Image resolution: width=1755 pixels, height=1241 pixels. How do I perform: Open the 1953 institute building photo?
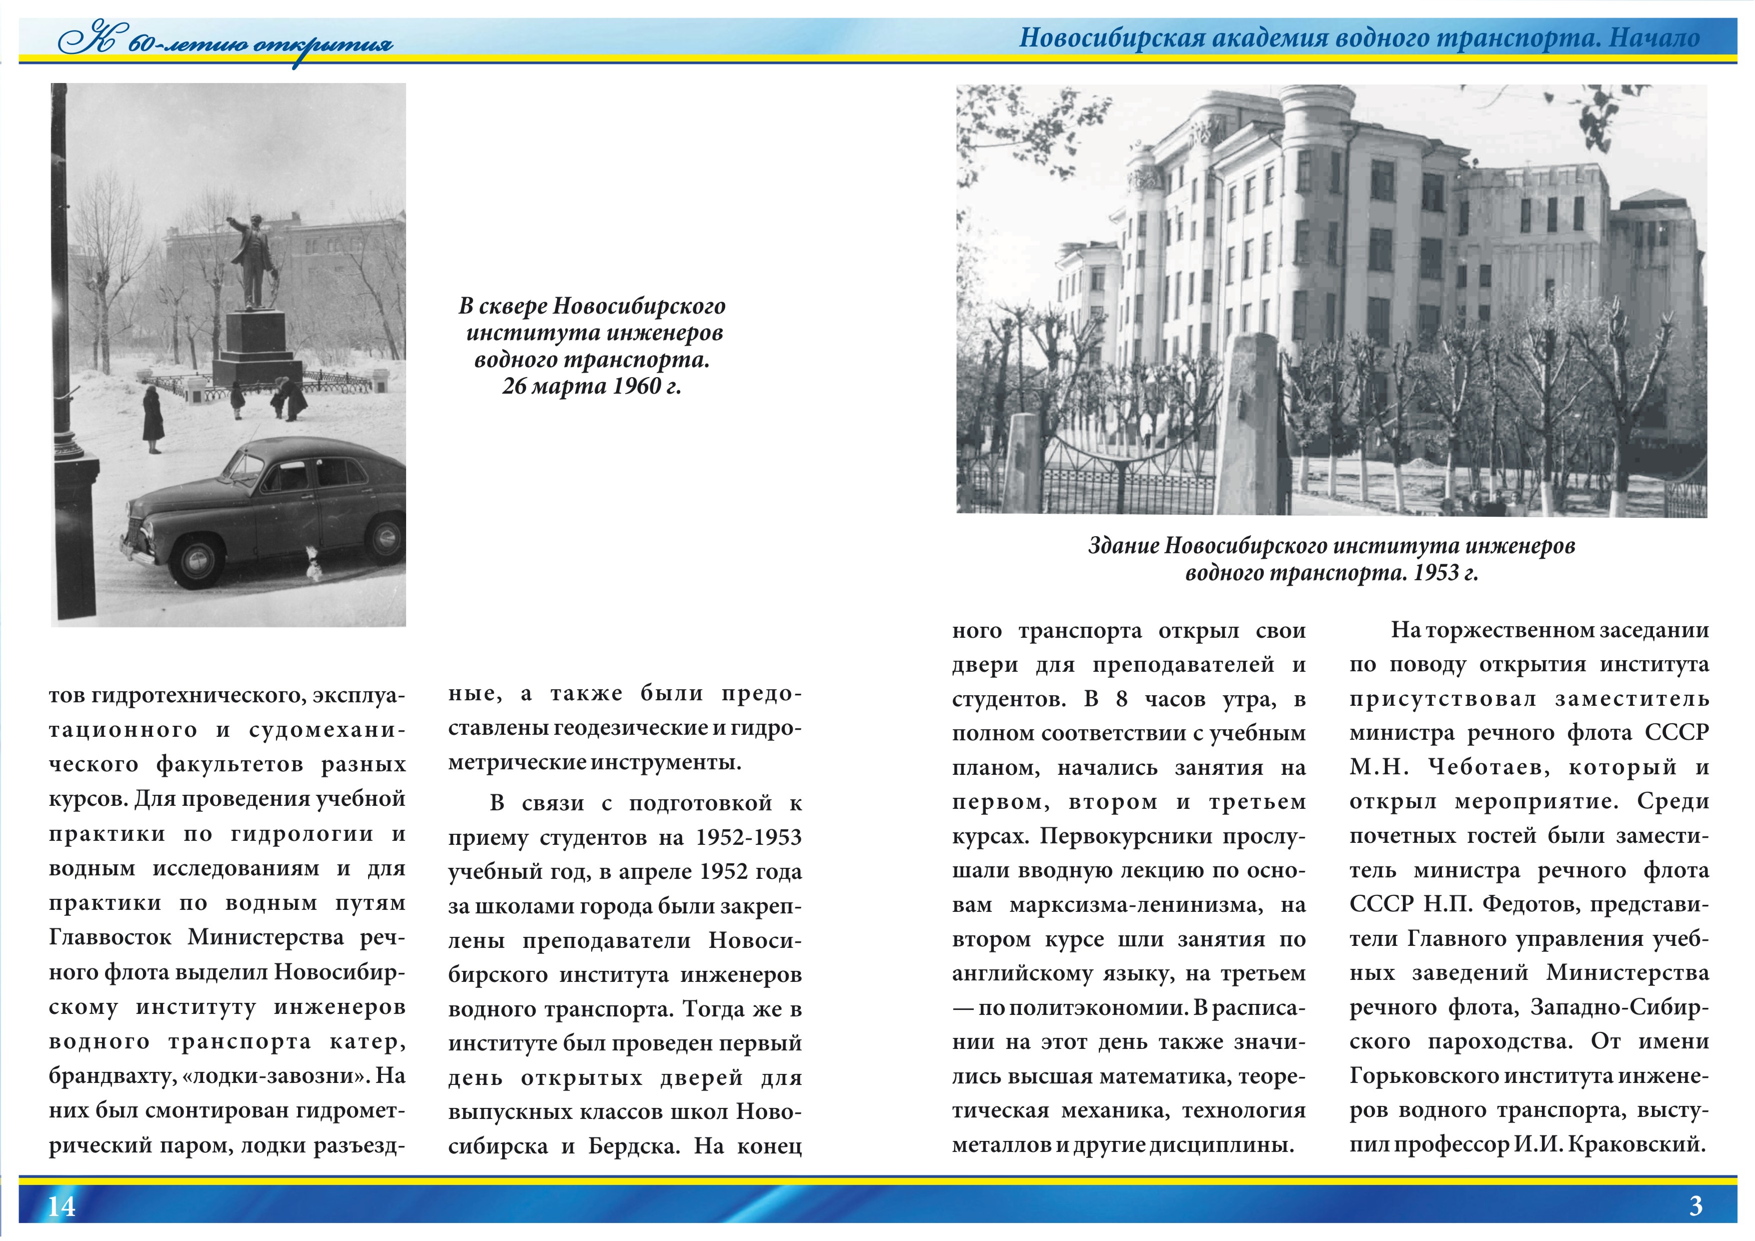coord(1331,301)
